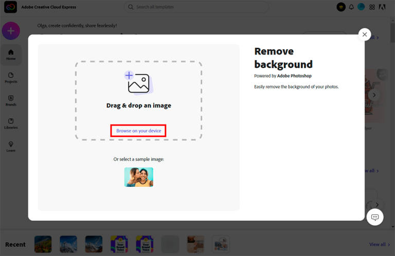Open the second Your Brand Voice thumbnail
395x256 pixels.
(x=145, y=244)
